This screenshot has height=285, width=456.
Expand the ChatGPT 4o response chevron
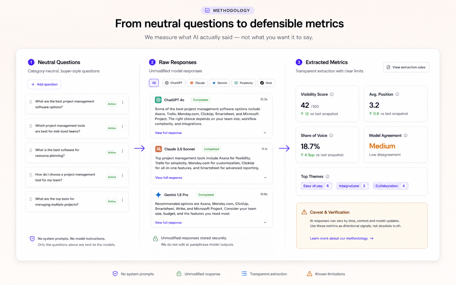click(265, 133)
